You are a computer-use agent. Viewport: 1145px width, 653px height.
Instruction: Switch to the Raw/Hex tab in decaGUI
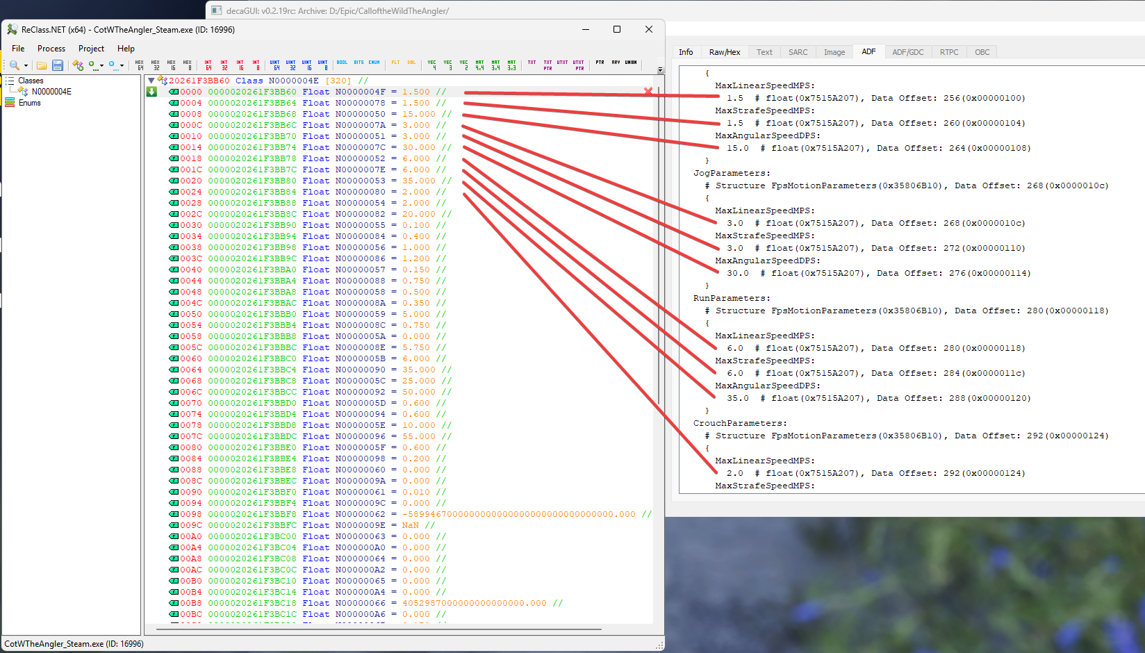[x=725, y=52]
